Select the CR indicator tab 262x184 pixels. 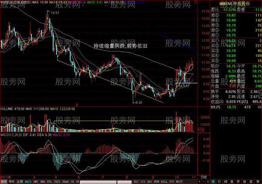coord(72,182)
